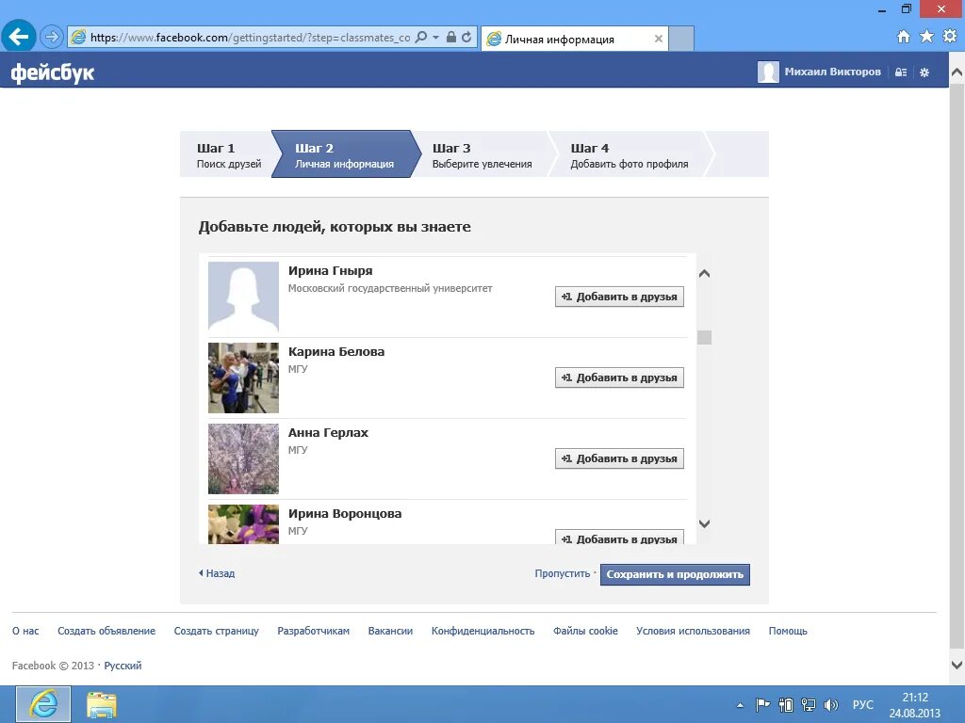Click the browser Home icon
Viewport: 965px width, 723px height.
point(904,35)
